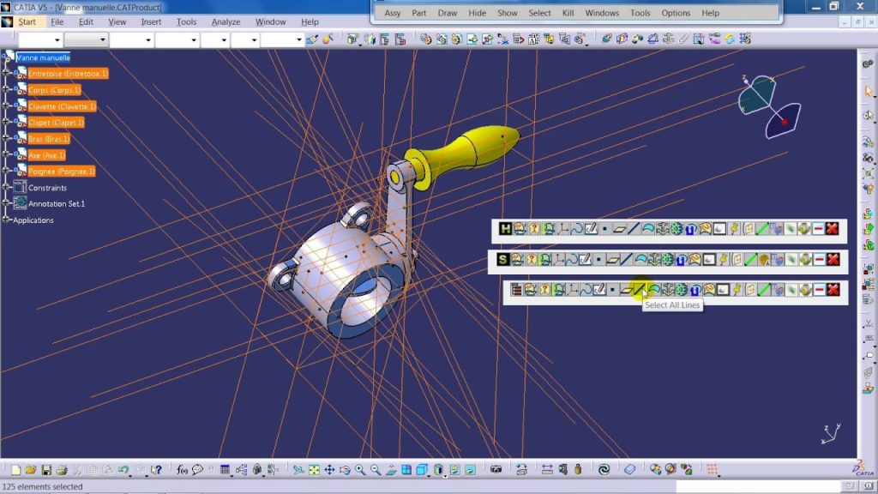
Task: Open the Kill menu in floating menubar
Action: [568, 13]
